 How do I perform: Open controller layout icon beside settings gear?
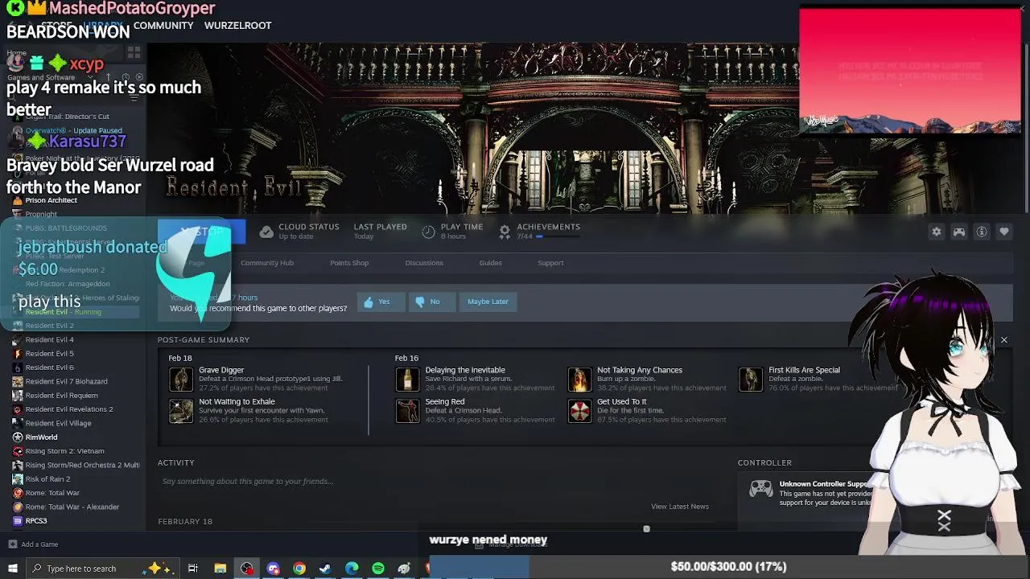click(959, 232)
